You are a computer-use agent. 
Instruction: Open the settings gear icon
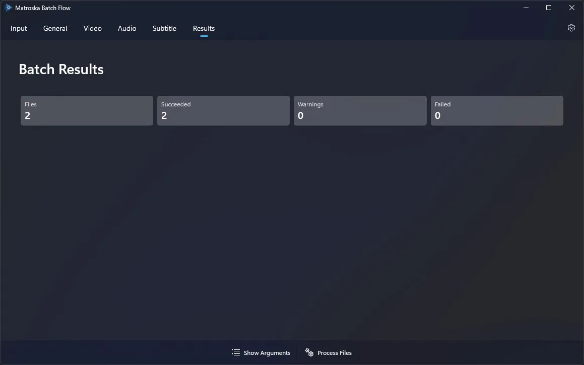571,28
